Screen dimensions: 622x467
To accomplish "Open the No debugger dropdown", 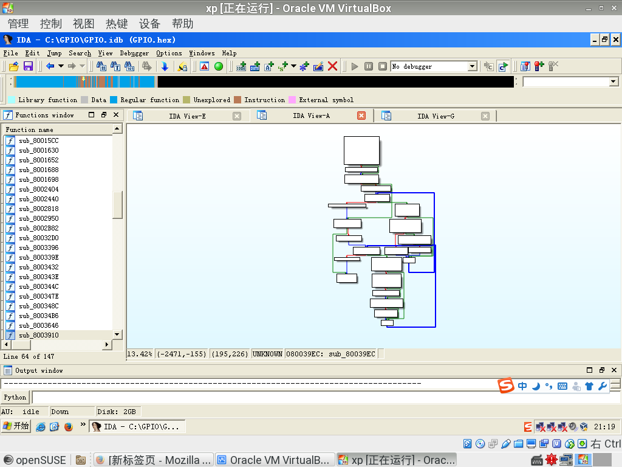I will pos(472,66).
